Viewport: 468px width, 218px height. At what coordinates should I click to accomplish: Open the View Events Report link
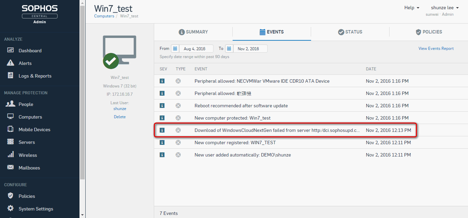tap(436, 49)
